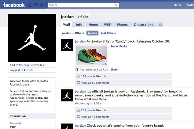Switch to the Info tab
The height and width of the screenshot is (129, 194).
point(79,25)
